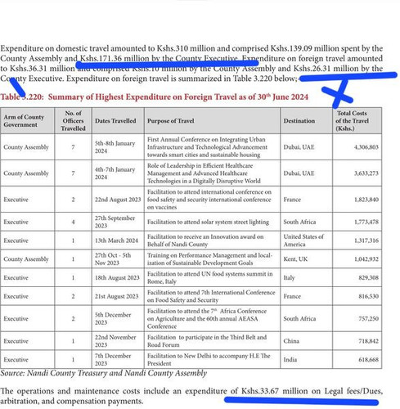This screenshot has height=409, width=400.
Task: Select 'Facilitation to attend solar system street lighting'
Action: pyautogui.click(x=208, y=222)
